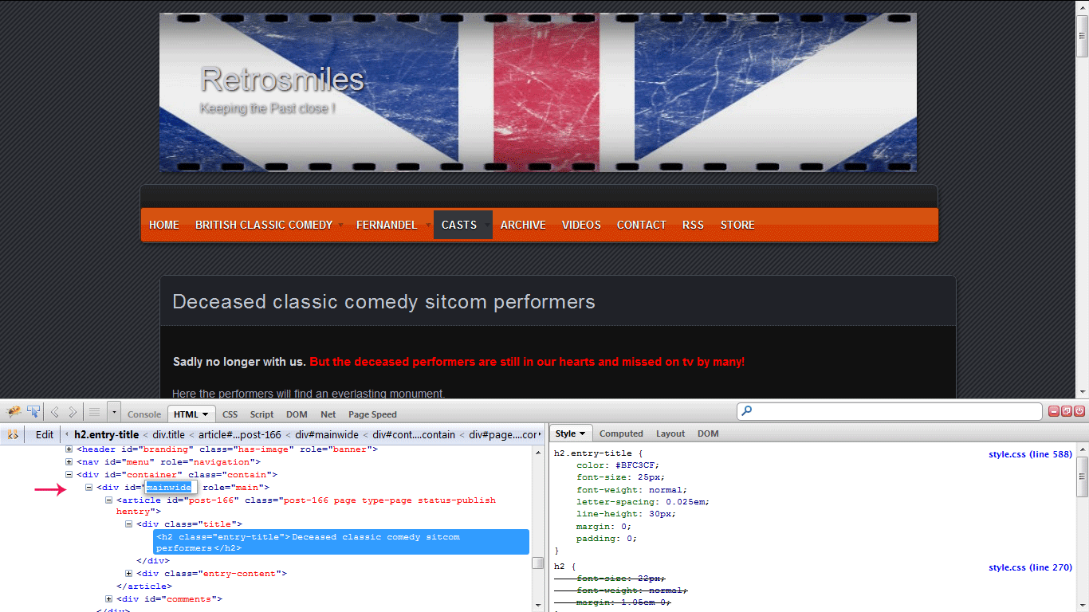This screenshot has width=1089, height=612.
Task: Go forward with Firebug's right arrow
Action: click(x=73, y=412)
